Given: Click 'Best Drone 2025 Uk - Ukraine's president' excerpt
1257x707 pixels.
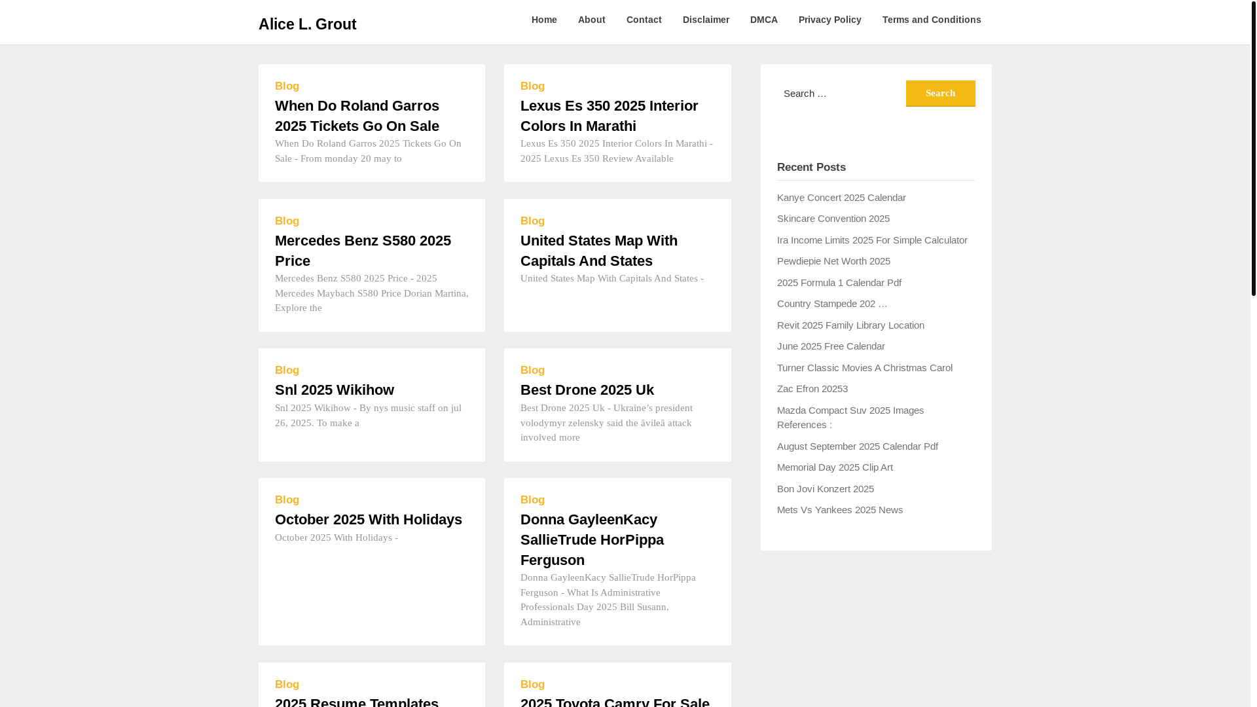Looking at the screenshot, I should point(606,423).
